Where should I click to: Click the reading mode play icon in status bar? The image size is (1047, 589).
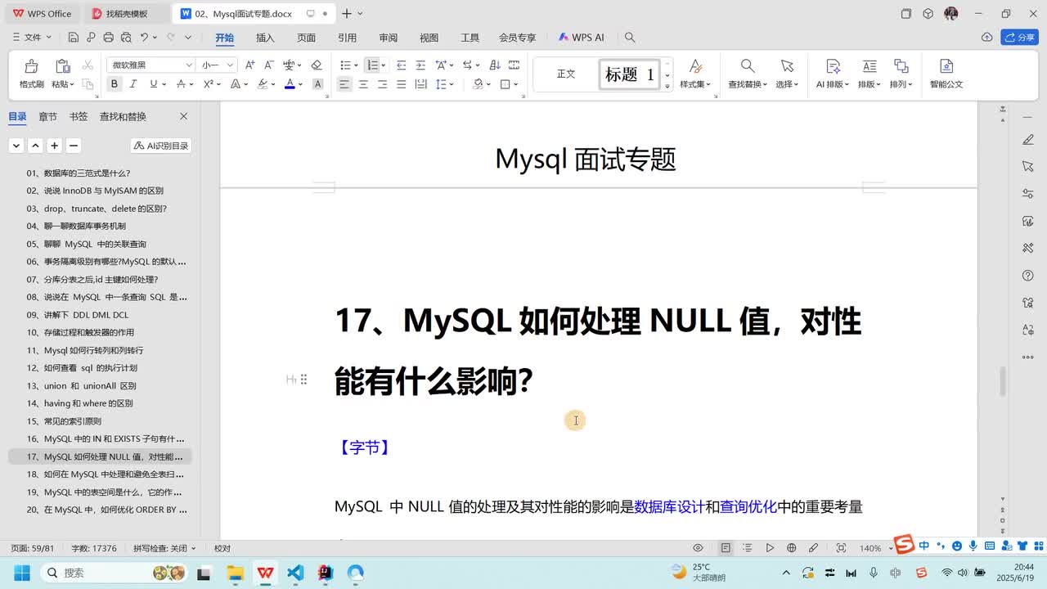pyautogui.click(x=770, y=548)
